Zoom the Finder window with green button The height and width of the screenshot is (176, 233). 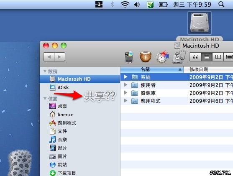(x=64, y=46)
